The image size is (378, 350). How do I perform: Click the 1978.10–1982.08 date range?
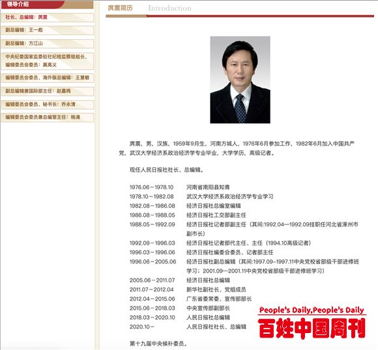[x=152, y=196]
